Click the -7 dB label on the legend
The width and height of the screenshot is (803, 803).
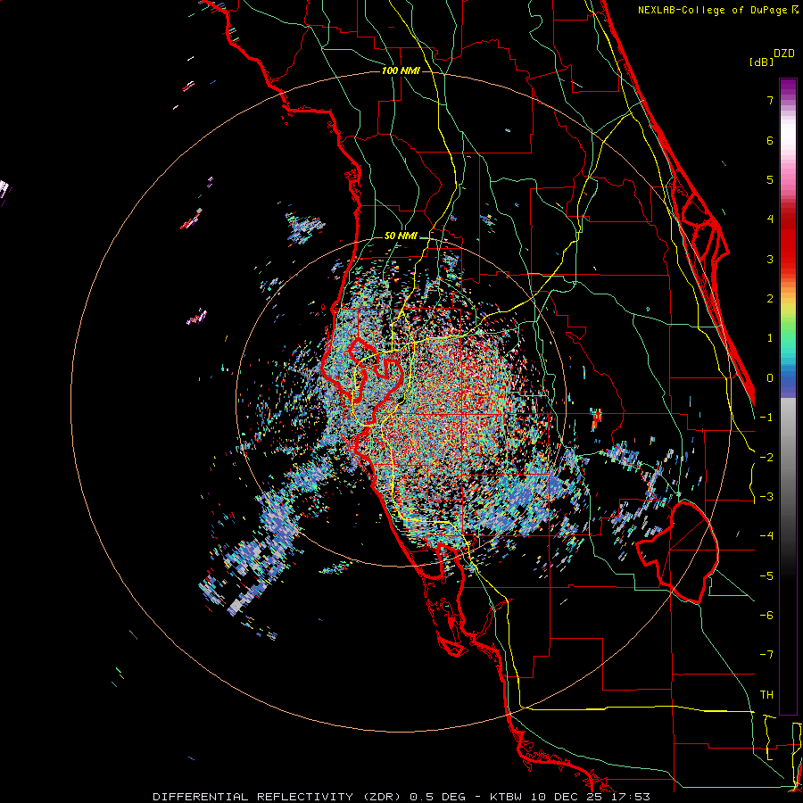(x=766, y=655)
